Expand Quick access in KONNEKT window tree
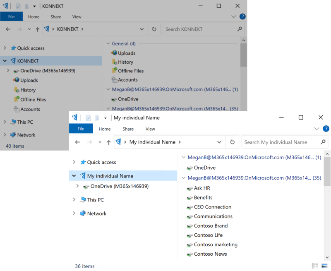 5,48
